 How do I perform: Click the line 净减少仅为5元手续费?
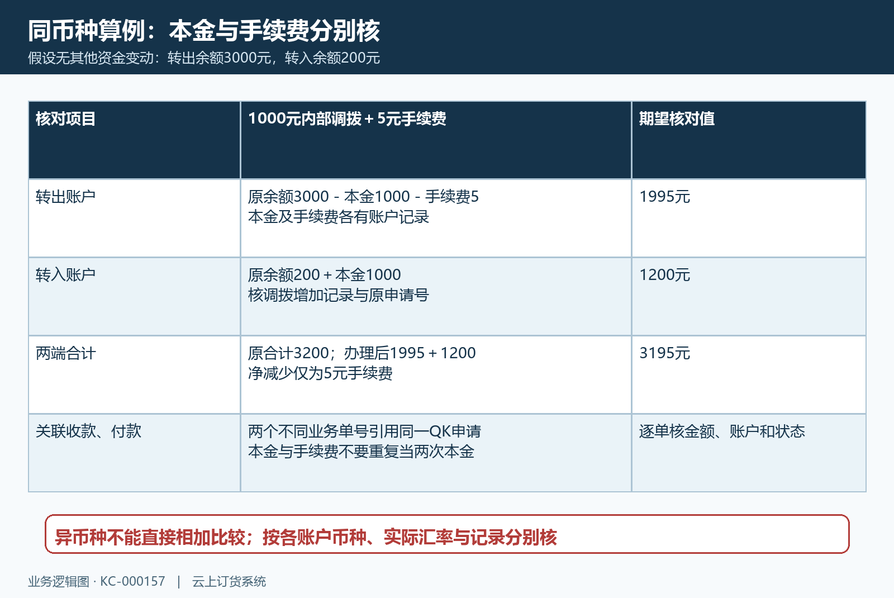click(x=320, y=373)
